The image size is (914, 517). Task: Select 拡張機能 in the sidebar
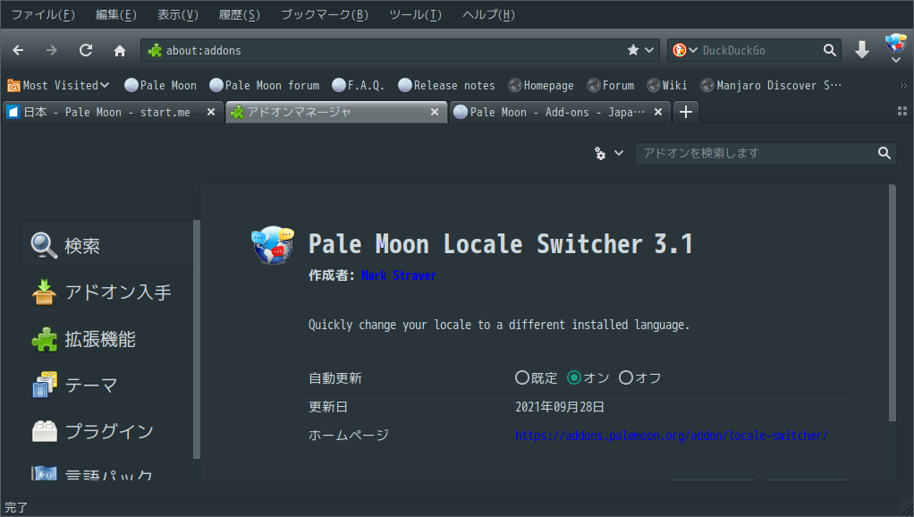(106, 339)
